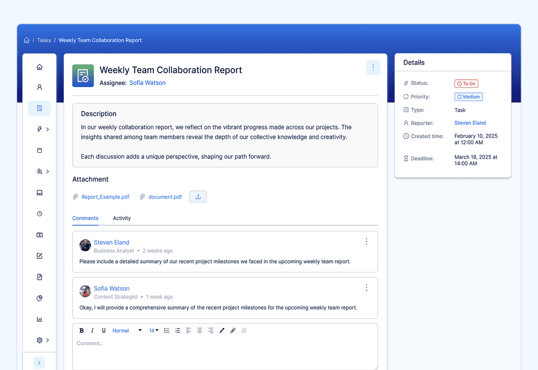This screenshot has width=538, height=370.
Task: Click the green task report icon by the title
Action: 83,75
